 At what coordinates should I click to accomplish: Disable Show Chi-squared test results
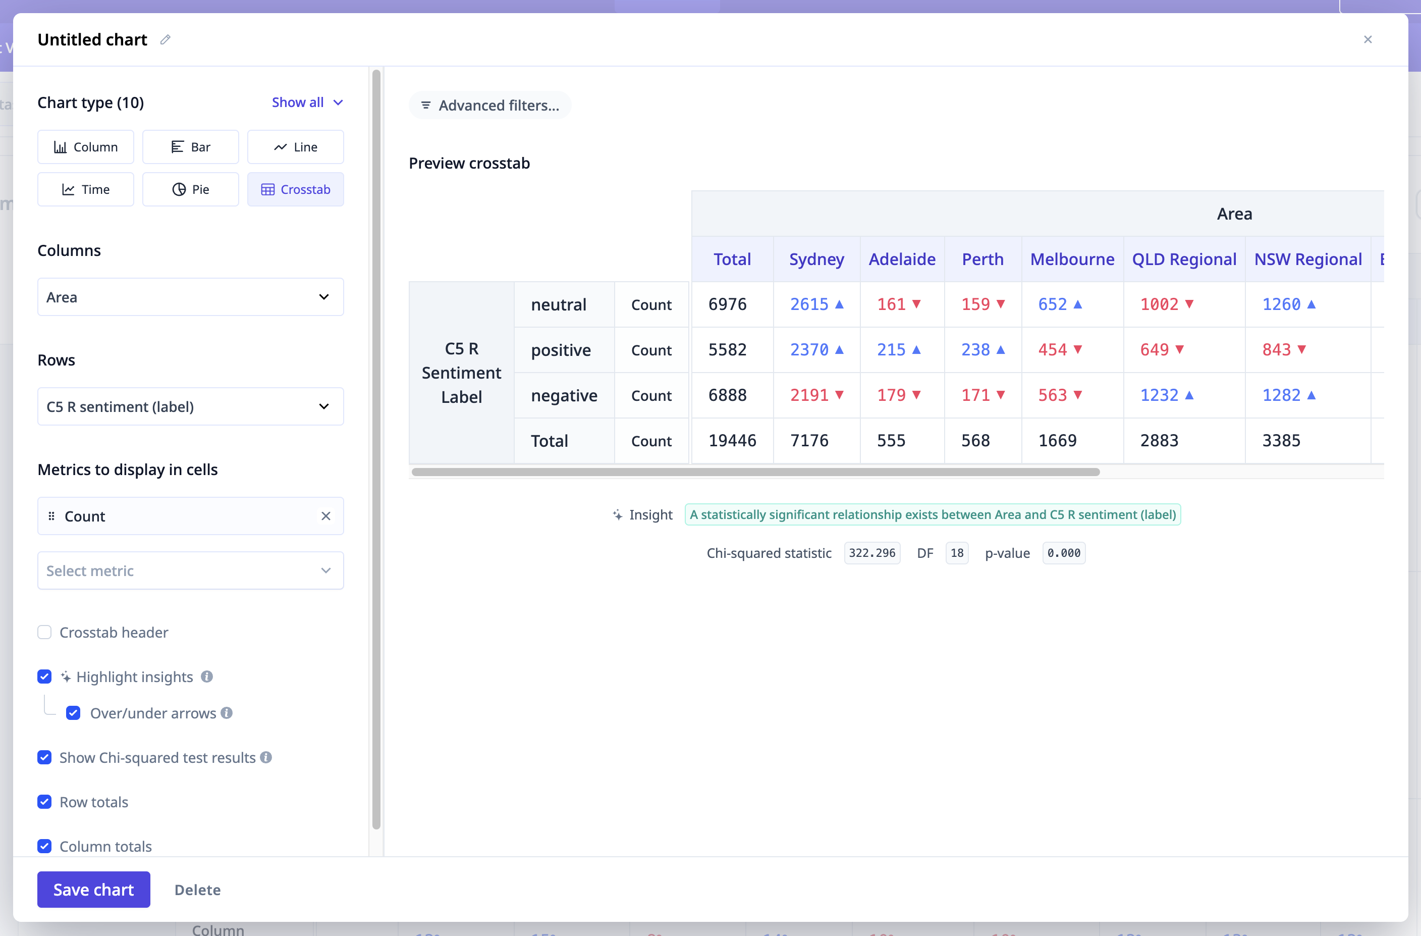click(x=44, y=757)
